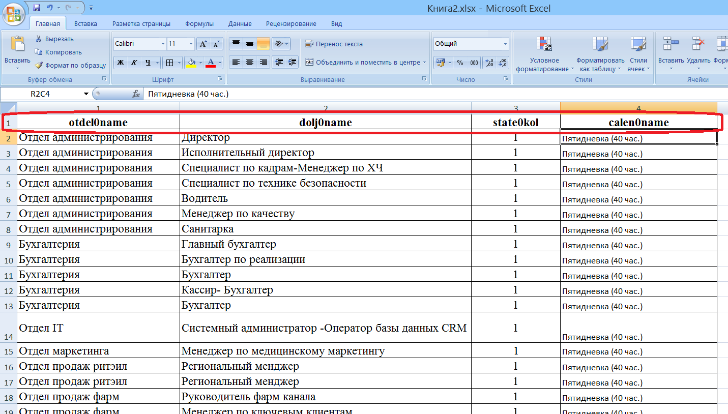This screenshot has height=414, width=728.
Task: Undo the last action
Action: point(49,8)
